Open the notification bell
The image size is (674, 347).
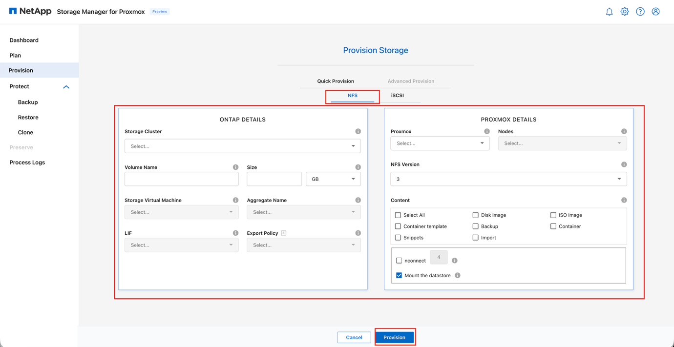click(609, 11)
